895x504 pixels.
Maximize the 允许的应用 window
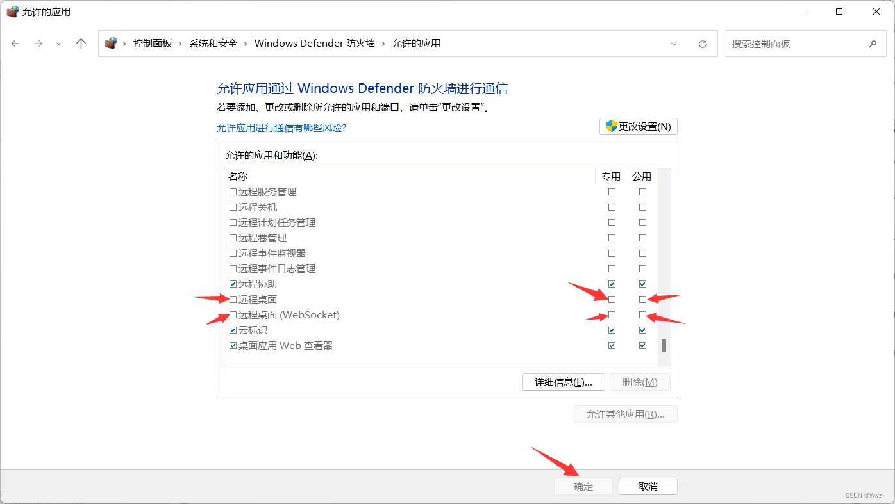(839, 12)
